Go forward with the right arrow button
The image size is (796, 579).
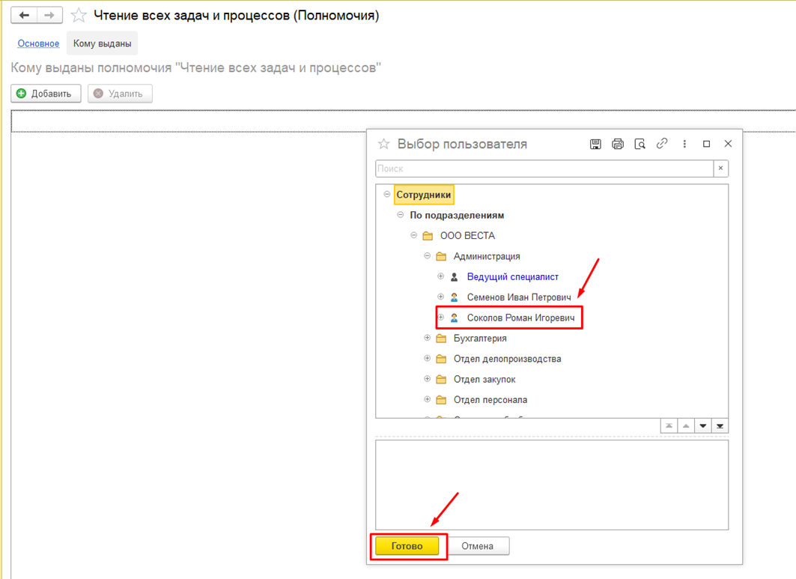49,15
